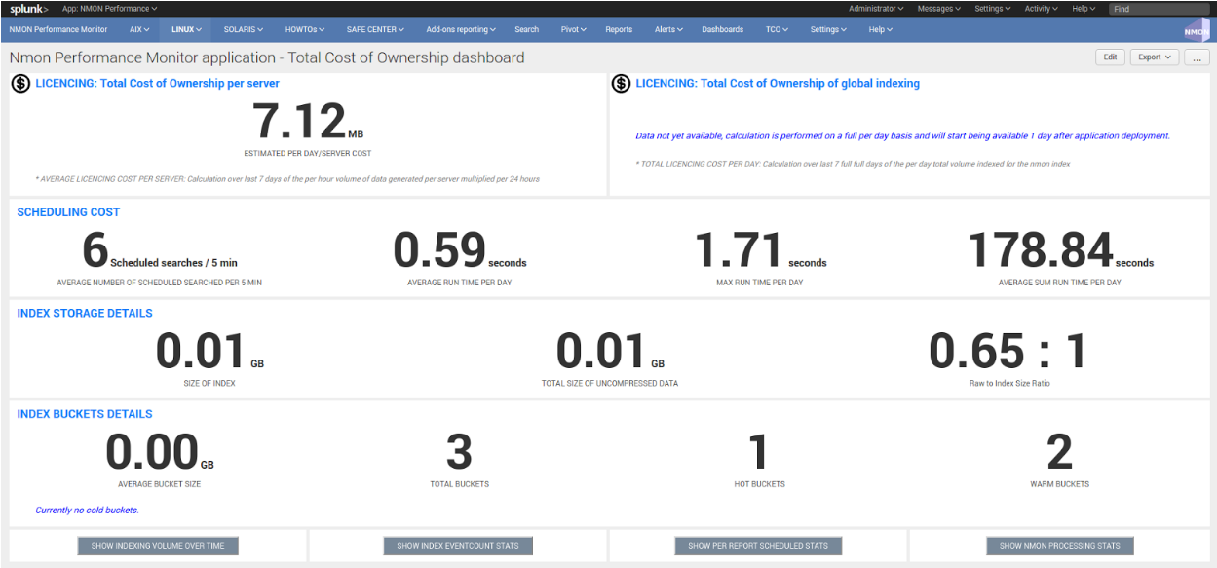Open the Messages dropdown
The height and width of the screenshot is (568, 1217).
pos(939,9)
